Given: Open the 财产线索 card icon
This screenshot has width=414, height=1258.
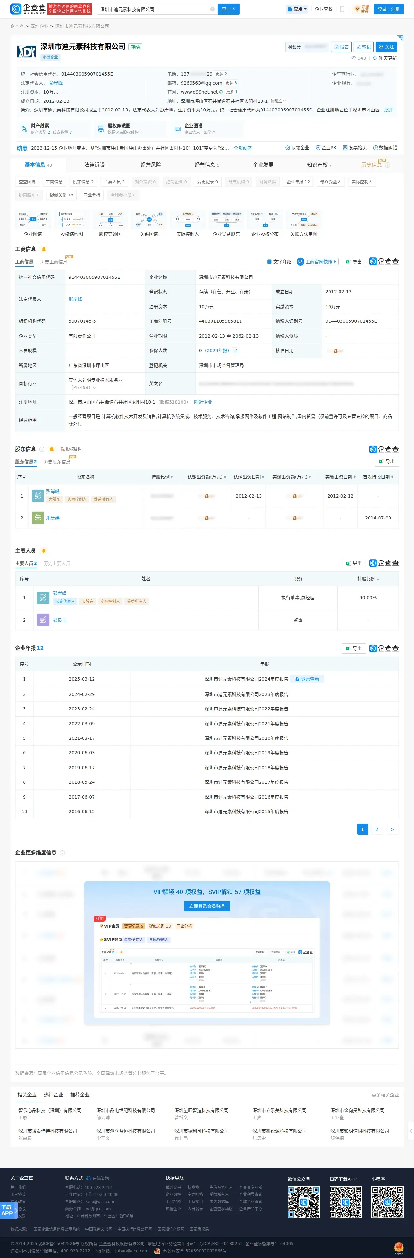Looking at the screenshot, I should [x=24, y=129].
